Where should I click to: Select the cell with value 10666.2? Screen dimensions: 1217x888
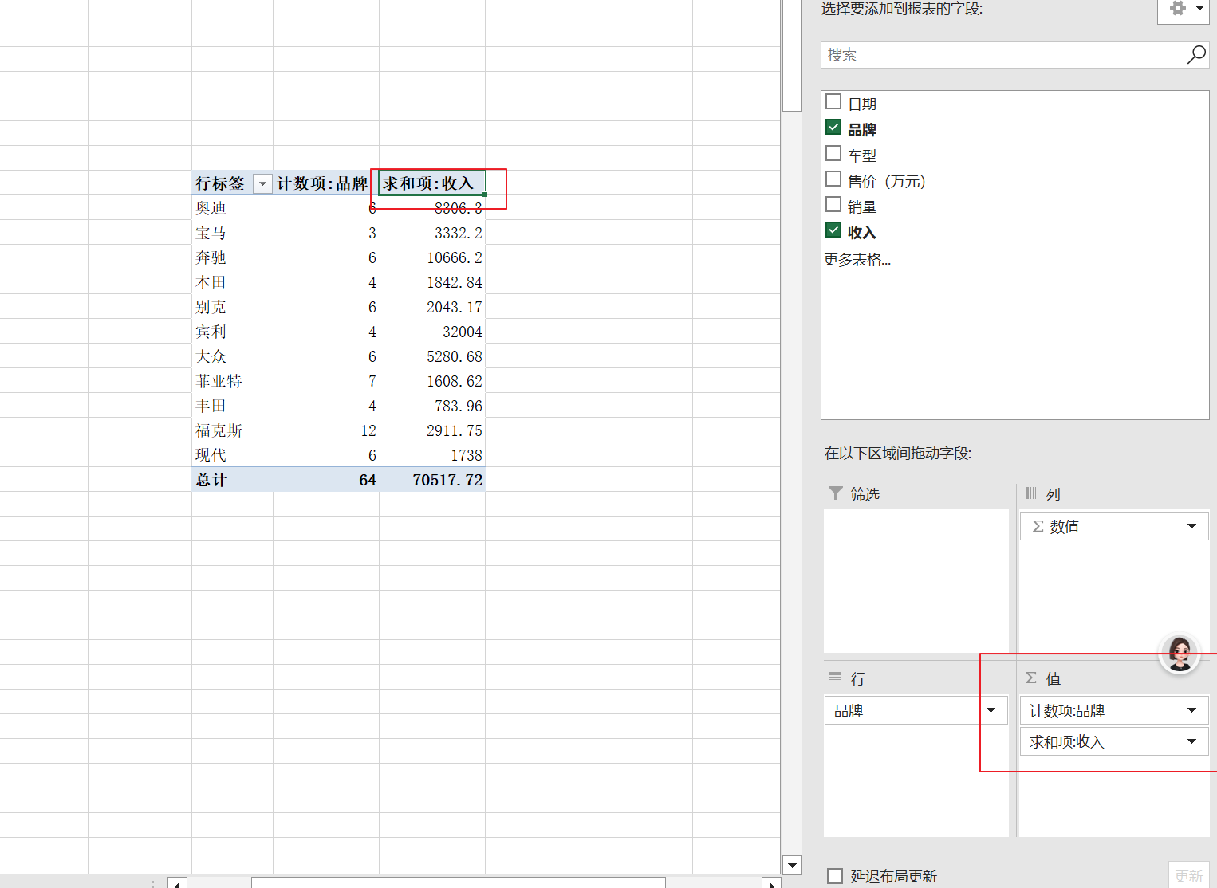pyautogui.click(x=431, y=257)
